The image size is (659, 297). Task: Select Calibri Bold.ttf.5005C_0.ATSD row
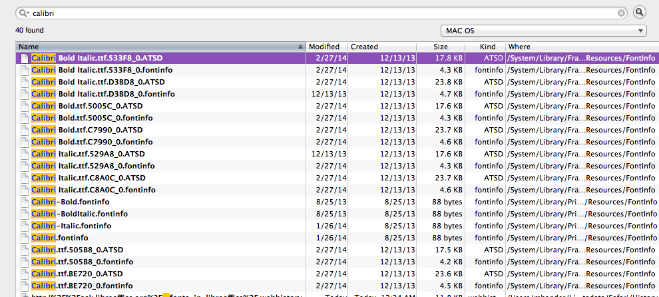tap(337, 106)
